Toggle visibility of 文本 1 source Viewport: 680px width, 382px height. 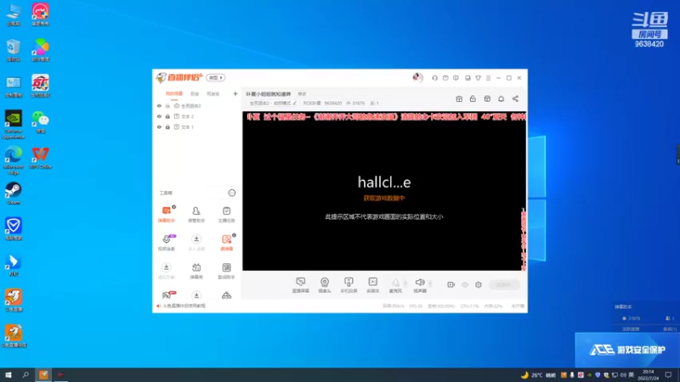tap(159, 126)
